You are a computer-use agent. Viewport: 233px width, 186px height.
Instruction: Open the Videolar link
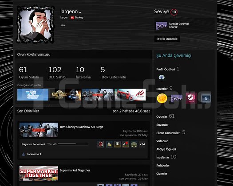coord(162,141)
